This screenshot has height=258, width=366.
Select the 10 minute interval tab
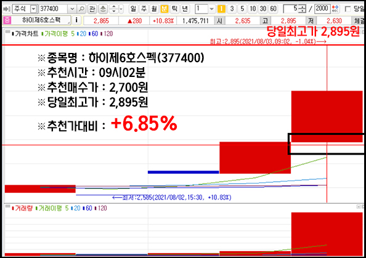253,9
